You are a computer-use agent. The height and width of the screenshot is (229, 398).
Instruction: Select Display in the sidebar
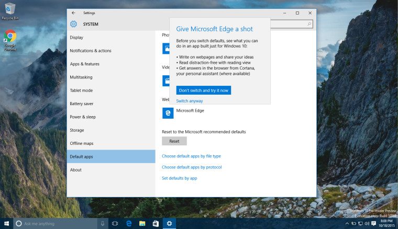pyautogui.click(x=76, y=38)
